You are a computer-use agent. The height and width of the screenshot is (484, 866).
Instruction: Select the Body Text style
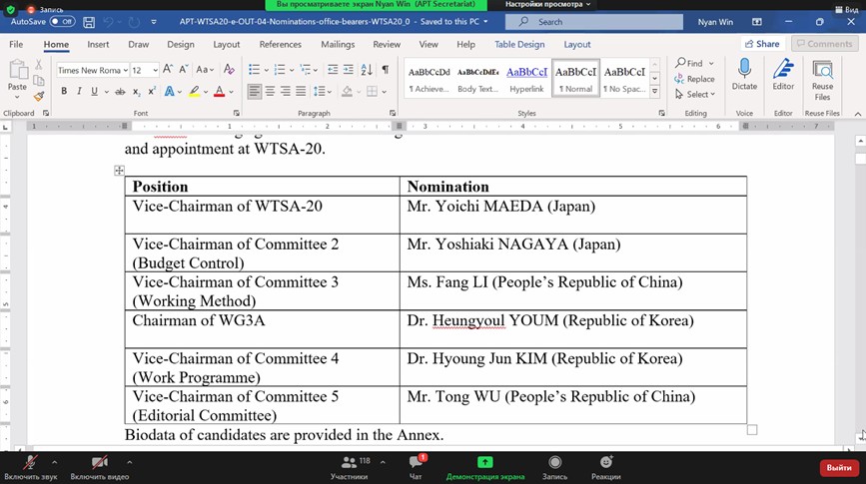tap(477, 79)
